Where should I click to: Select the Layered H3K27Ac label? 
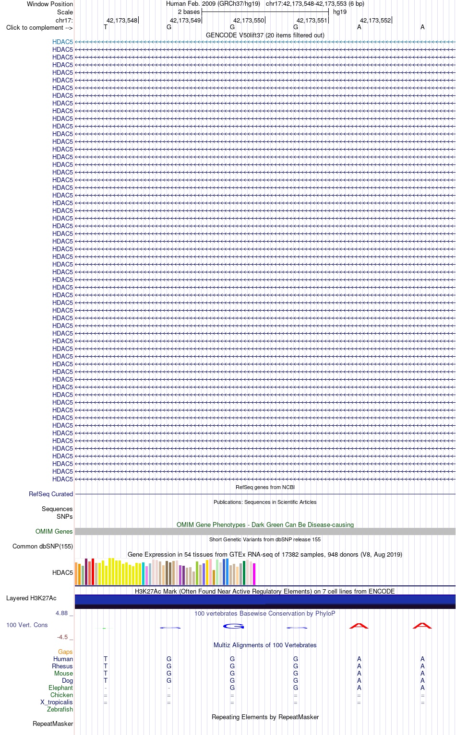31,598
